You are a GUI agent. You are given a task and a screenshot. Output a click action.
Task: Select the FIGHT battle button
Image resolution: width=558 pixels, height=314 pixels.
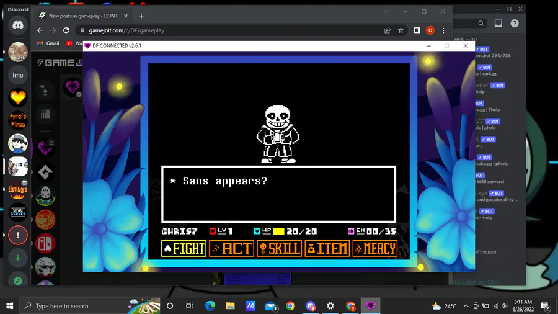click(184, 248)
